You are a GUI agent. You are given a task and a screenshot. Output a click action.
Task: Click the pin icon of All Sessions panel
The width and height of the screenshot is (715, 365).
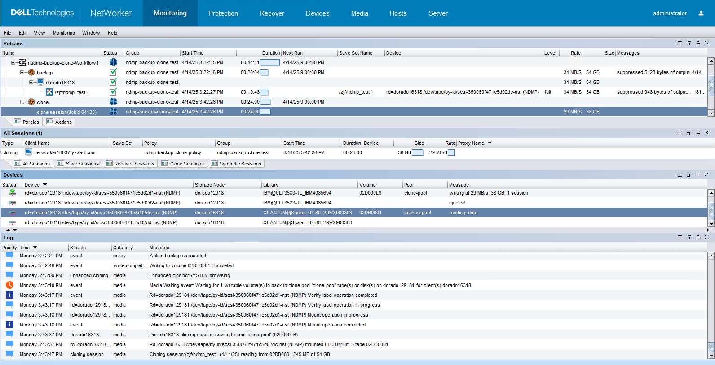pyautogui.click(x=698, y=133)
